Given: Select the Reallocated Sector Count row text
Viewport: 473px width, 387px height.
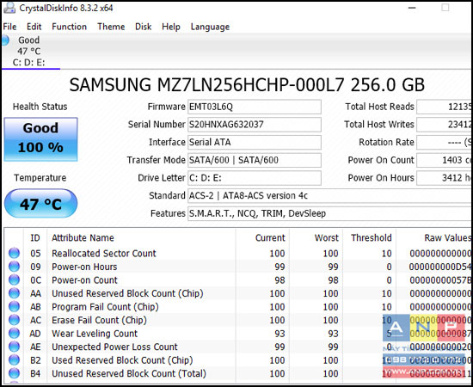Looking at the screenshot, I should pyautogui.click(x=104, y=254).
